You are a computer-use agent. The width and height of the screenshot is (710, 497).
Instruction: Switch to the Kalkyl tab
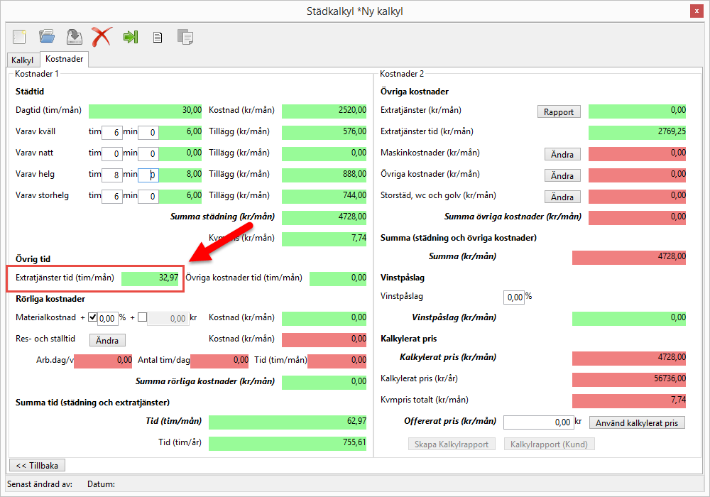[x=22, y=60]
